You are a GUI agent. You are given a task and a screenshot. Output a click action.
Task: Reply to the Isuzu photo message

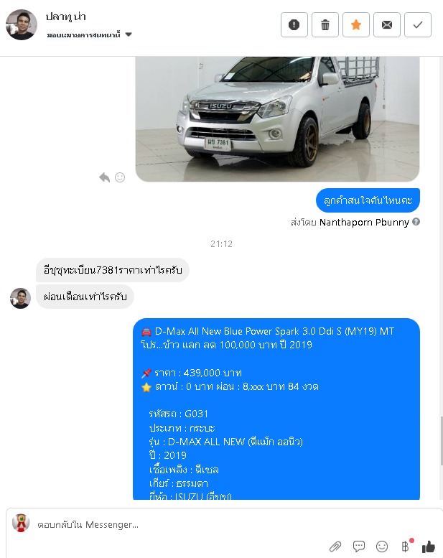pyautogui.click(x=104, y=177)
